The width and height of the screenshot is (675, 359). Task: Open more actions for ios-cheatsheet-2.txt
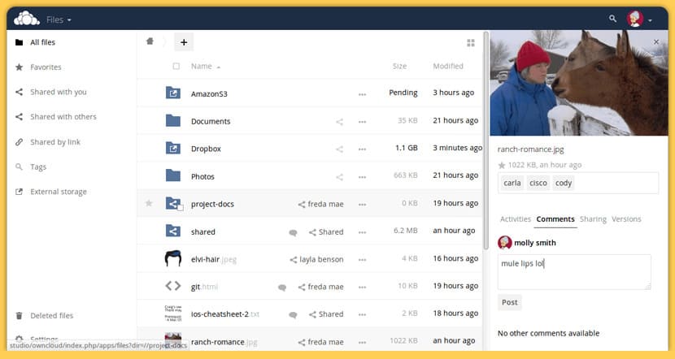(x=362, y=314)
